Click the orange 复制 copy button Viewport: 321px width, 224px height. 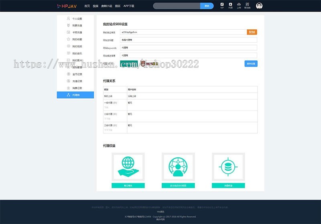[x=252, y=32]
